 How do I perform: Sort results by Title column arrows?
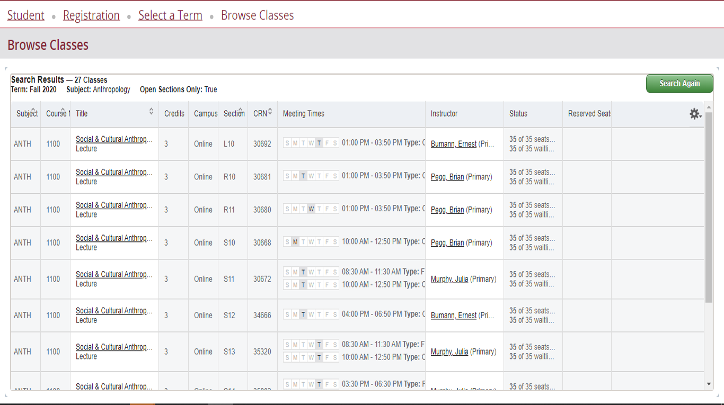(x=151, y=111)
